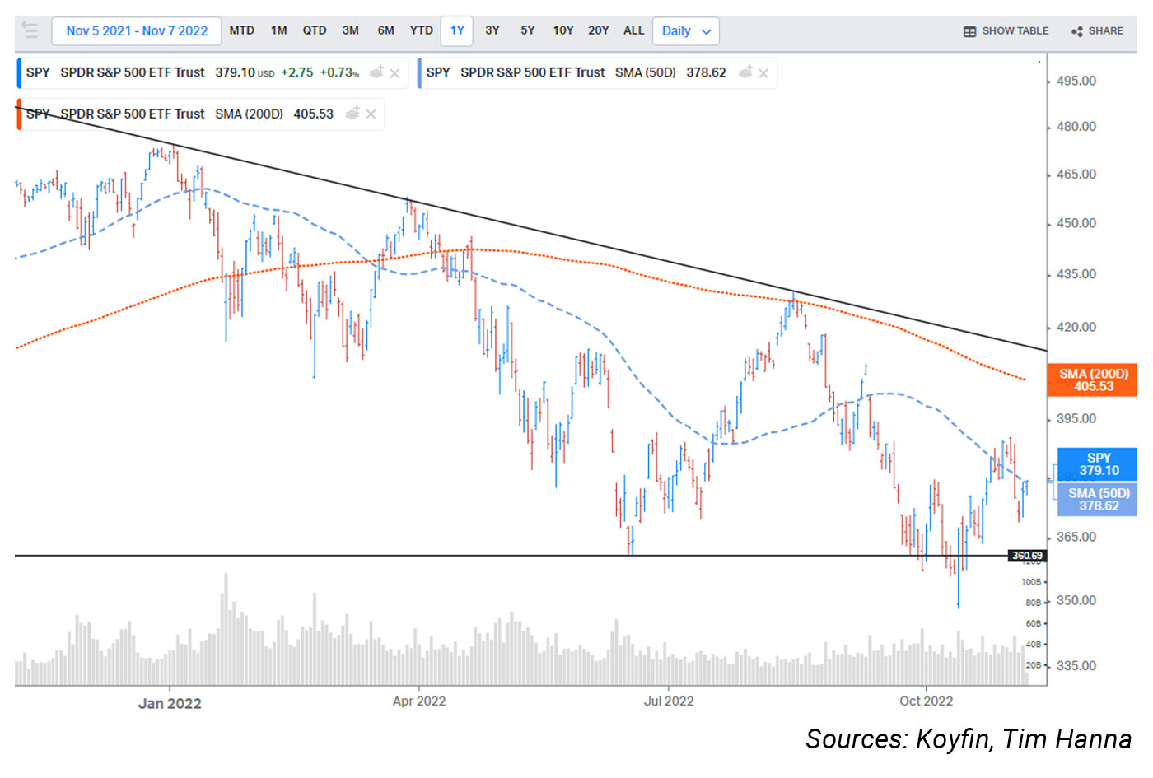Click the blue SPY legend color bar
The height and width of the screenshot is (778, 1153).
[x=19, y=73]
